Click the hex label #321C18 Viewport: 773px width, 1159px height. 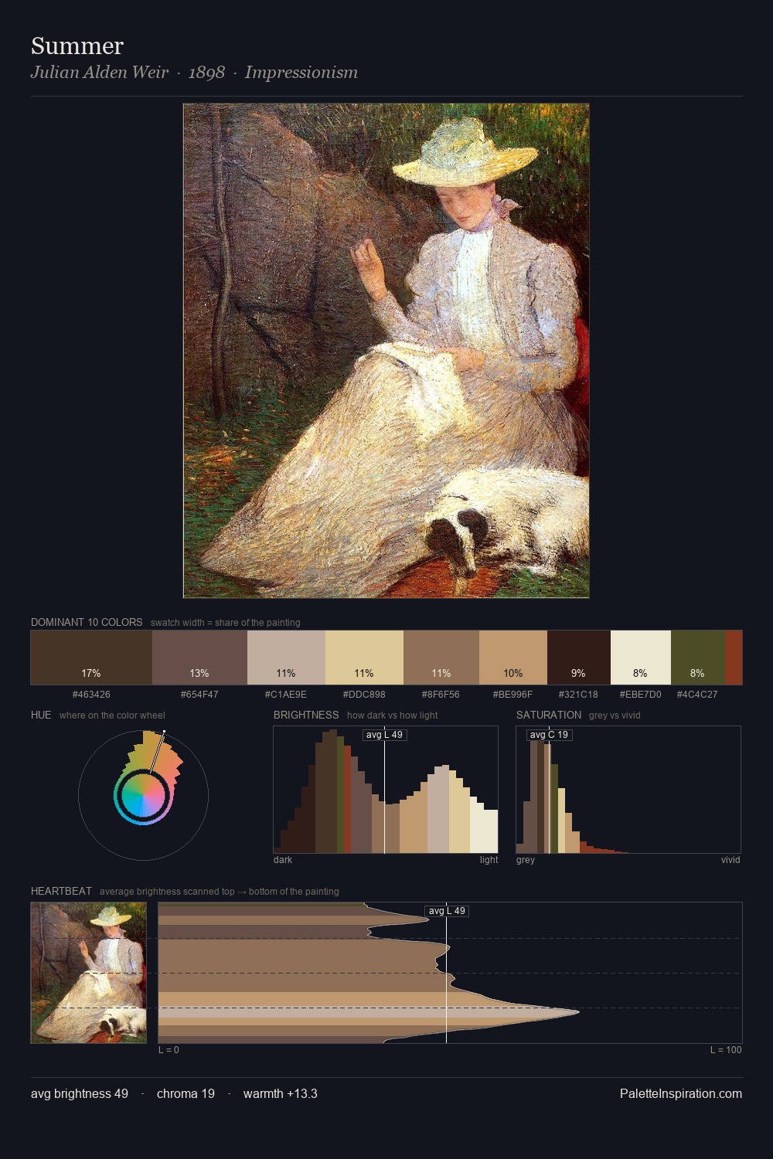(578, 695)
